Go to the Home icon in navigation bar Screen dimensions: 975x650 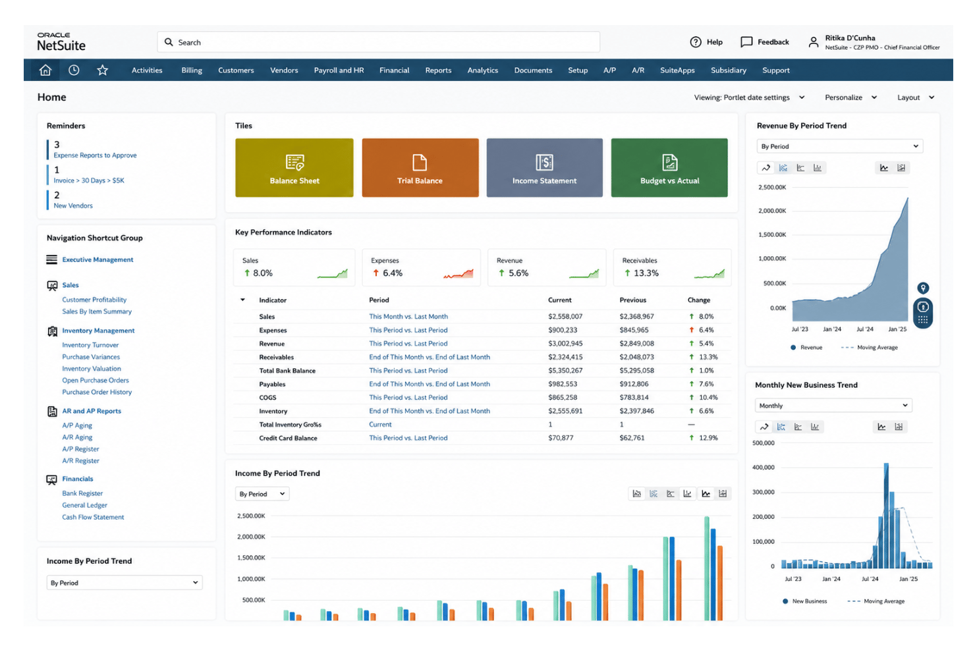tap(45, 70)
